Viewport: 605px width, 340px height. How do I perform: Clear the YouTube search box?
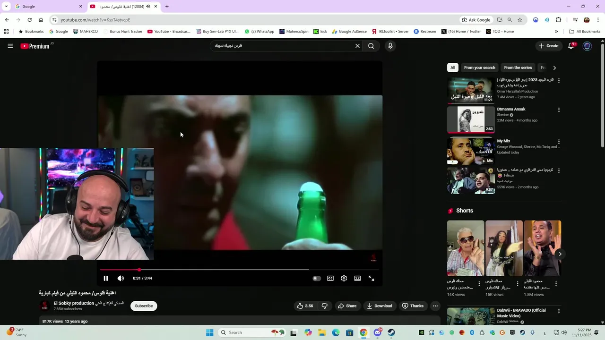(x=357, y=46)
